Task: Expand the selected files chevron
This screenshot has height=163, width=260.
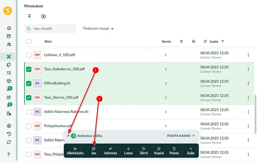Action: (x=68, y=136)
